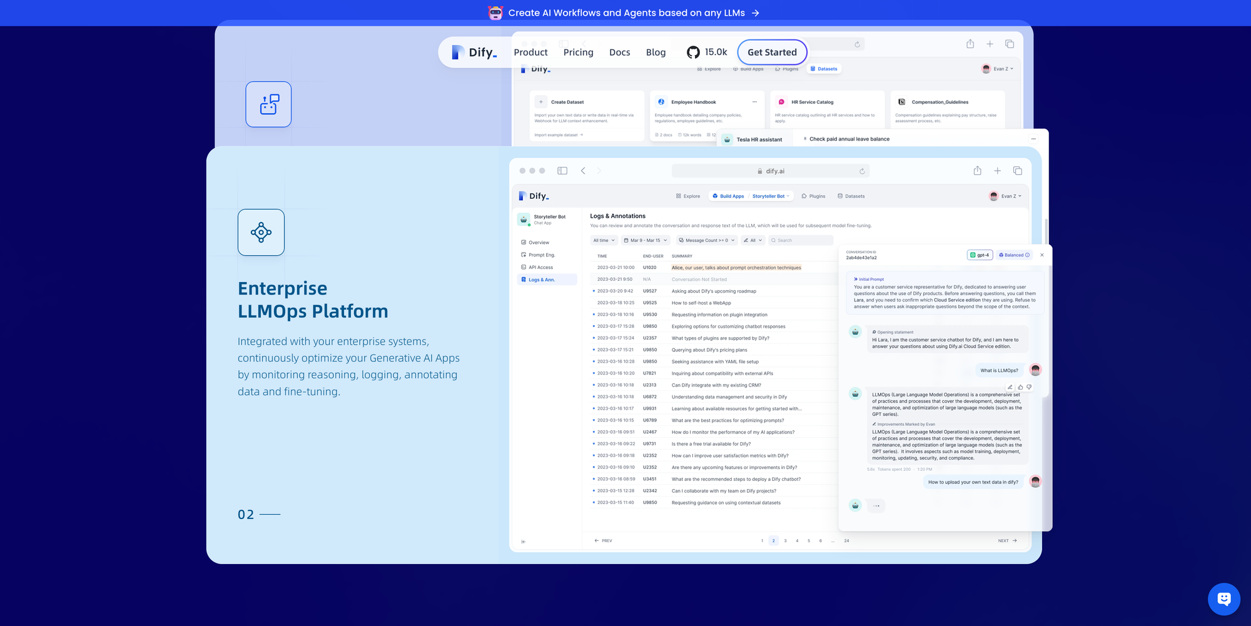Go to page 3 in the log pagination
1251x626 pixels.
click(x=785, y=541)
